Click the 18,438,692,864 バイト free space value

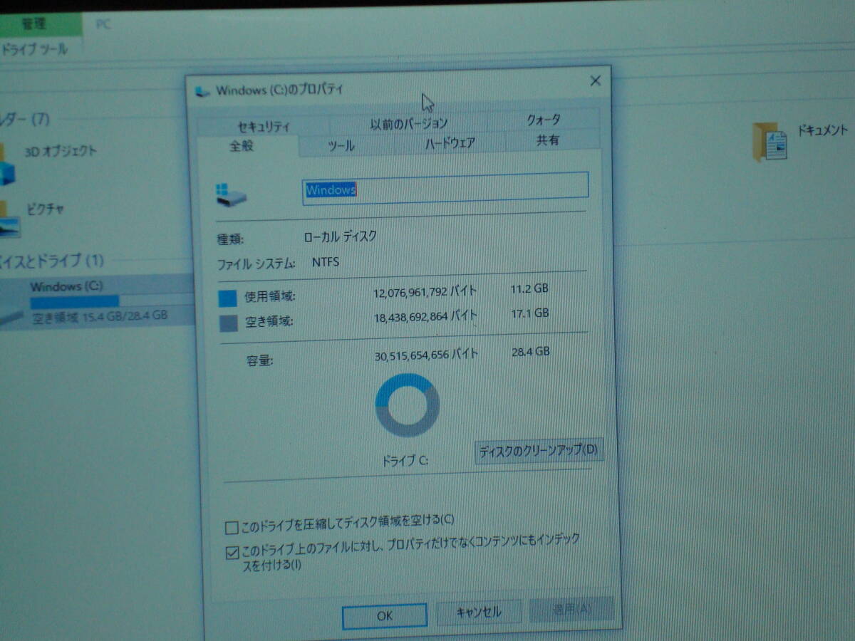[x=425, y=316]
